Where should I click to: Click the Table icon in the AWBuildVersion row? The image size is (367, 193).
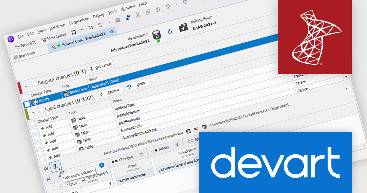pyautogui.click(x=76, y=127)
